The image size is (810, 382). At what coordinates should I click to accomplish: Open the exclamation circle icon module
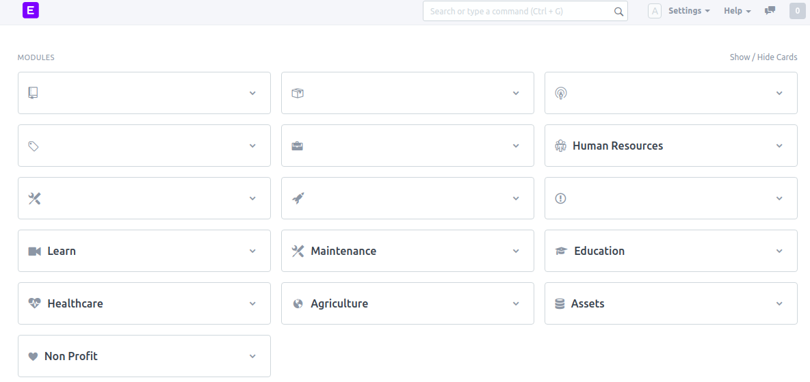click(x=671, y=198)
